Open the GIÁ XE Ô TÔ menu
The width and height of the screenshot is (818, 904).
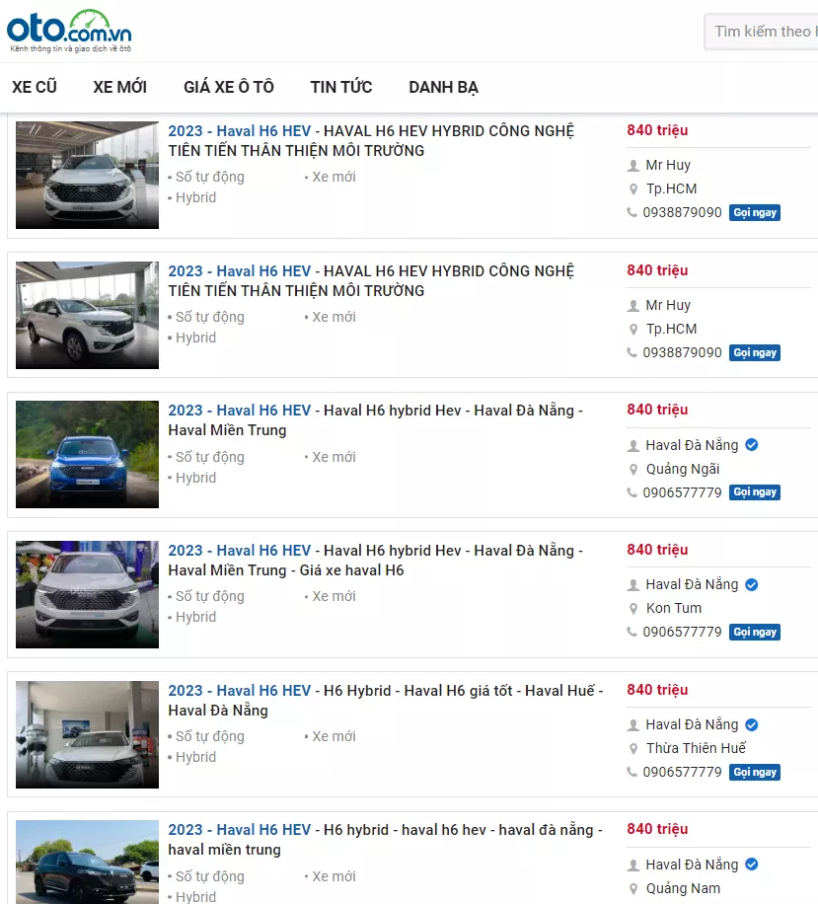click(x=228, y=87)
